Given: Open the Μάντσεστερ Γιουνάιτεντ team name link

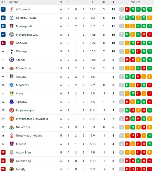Looking at the screenshot, I should (32, 119).
